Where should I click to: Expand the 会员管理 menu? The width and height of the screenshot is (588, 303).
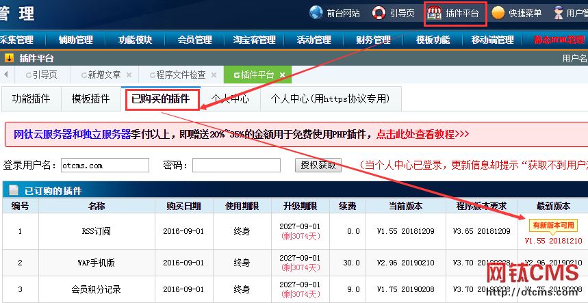194,40
